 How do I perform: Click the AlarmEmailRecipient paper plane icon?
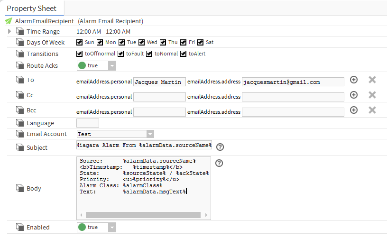point(9,21)
